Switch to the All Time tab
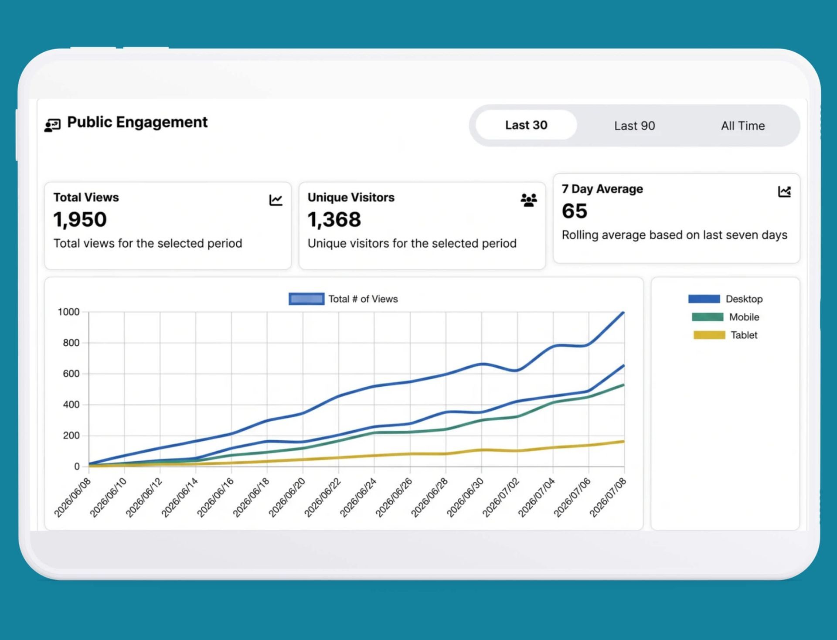Image resolution: width=837 pixels, height=640 pixels. (742, 126)
